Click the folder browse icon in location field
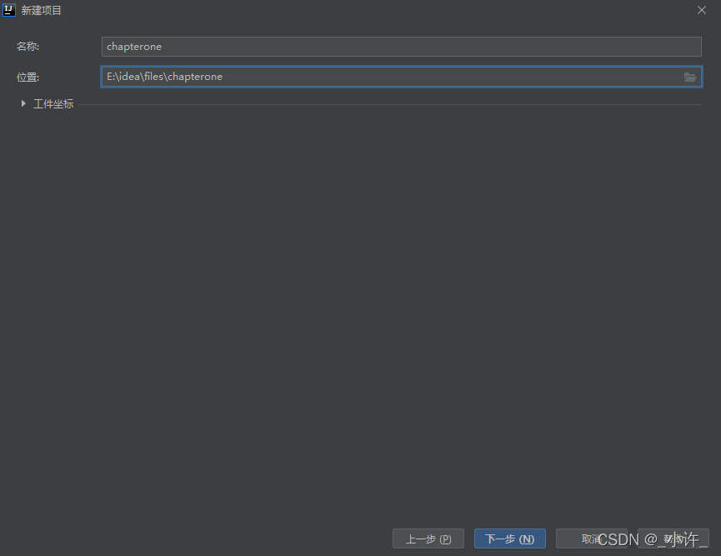Image resolution: width=721 pixels, height=556 pixels. pyautogui.click(x=689, y=77)
